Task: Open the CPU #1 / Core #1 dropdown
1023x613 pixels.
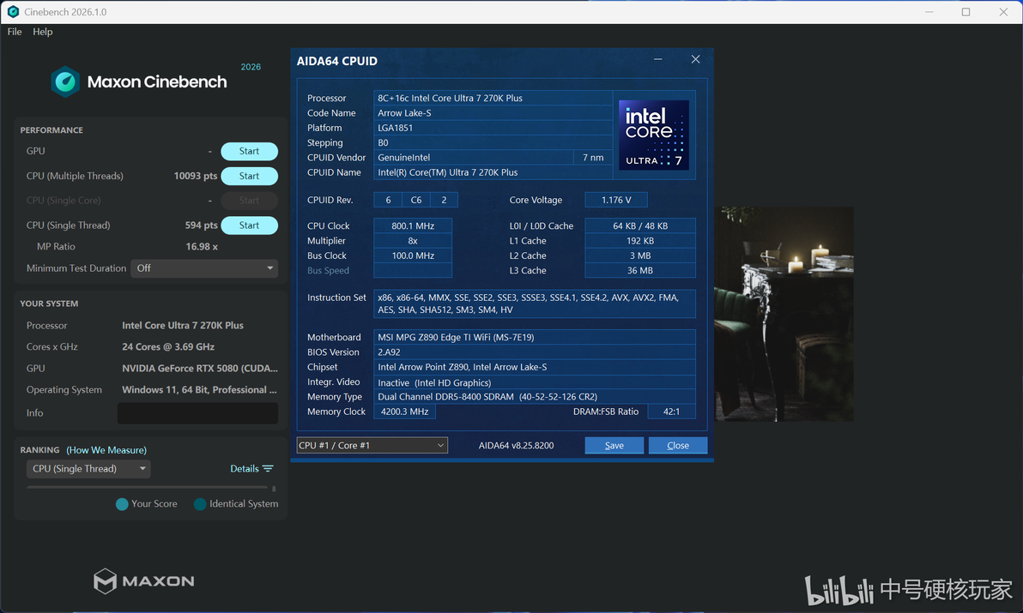Action: 372,446
